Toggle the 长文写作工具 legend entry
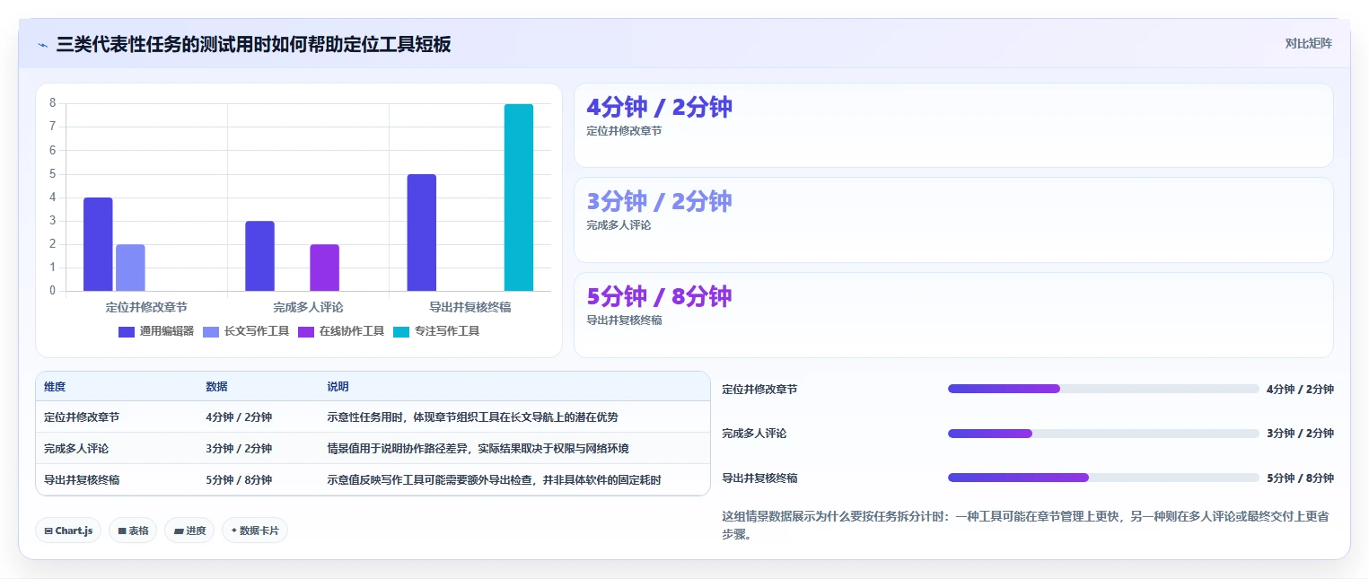The width and height of the screenshot is (1369, 579). point(246,331)
